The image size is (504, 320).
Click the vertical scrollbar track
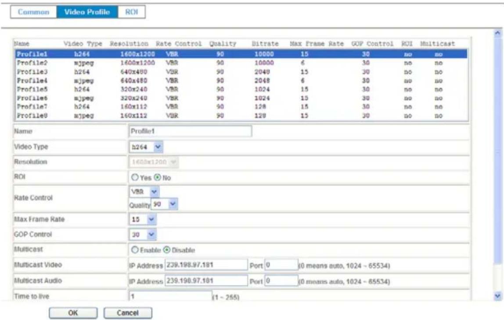coord(497,164)
